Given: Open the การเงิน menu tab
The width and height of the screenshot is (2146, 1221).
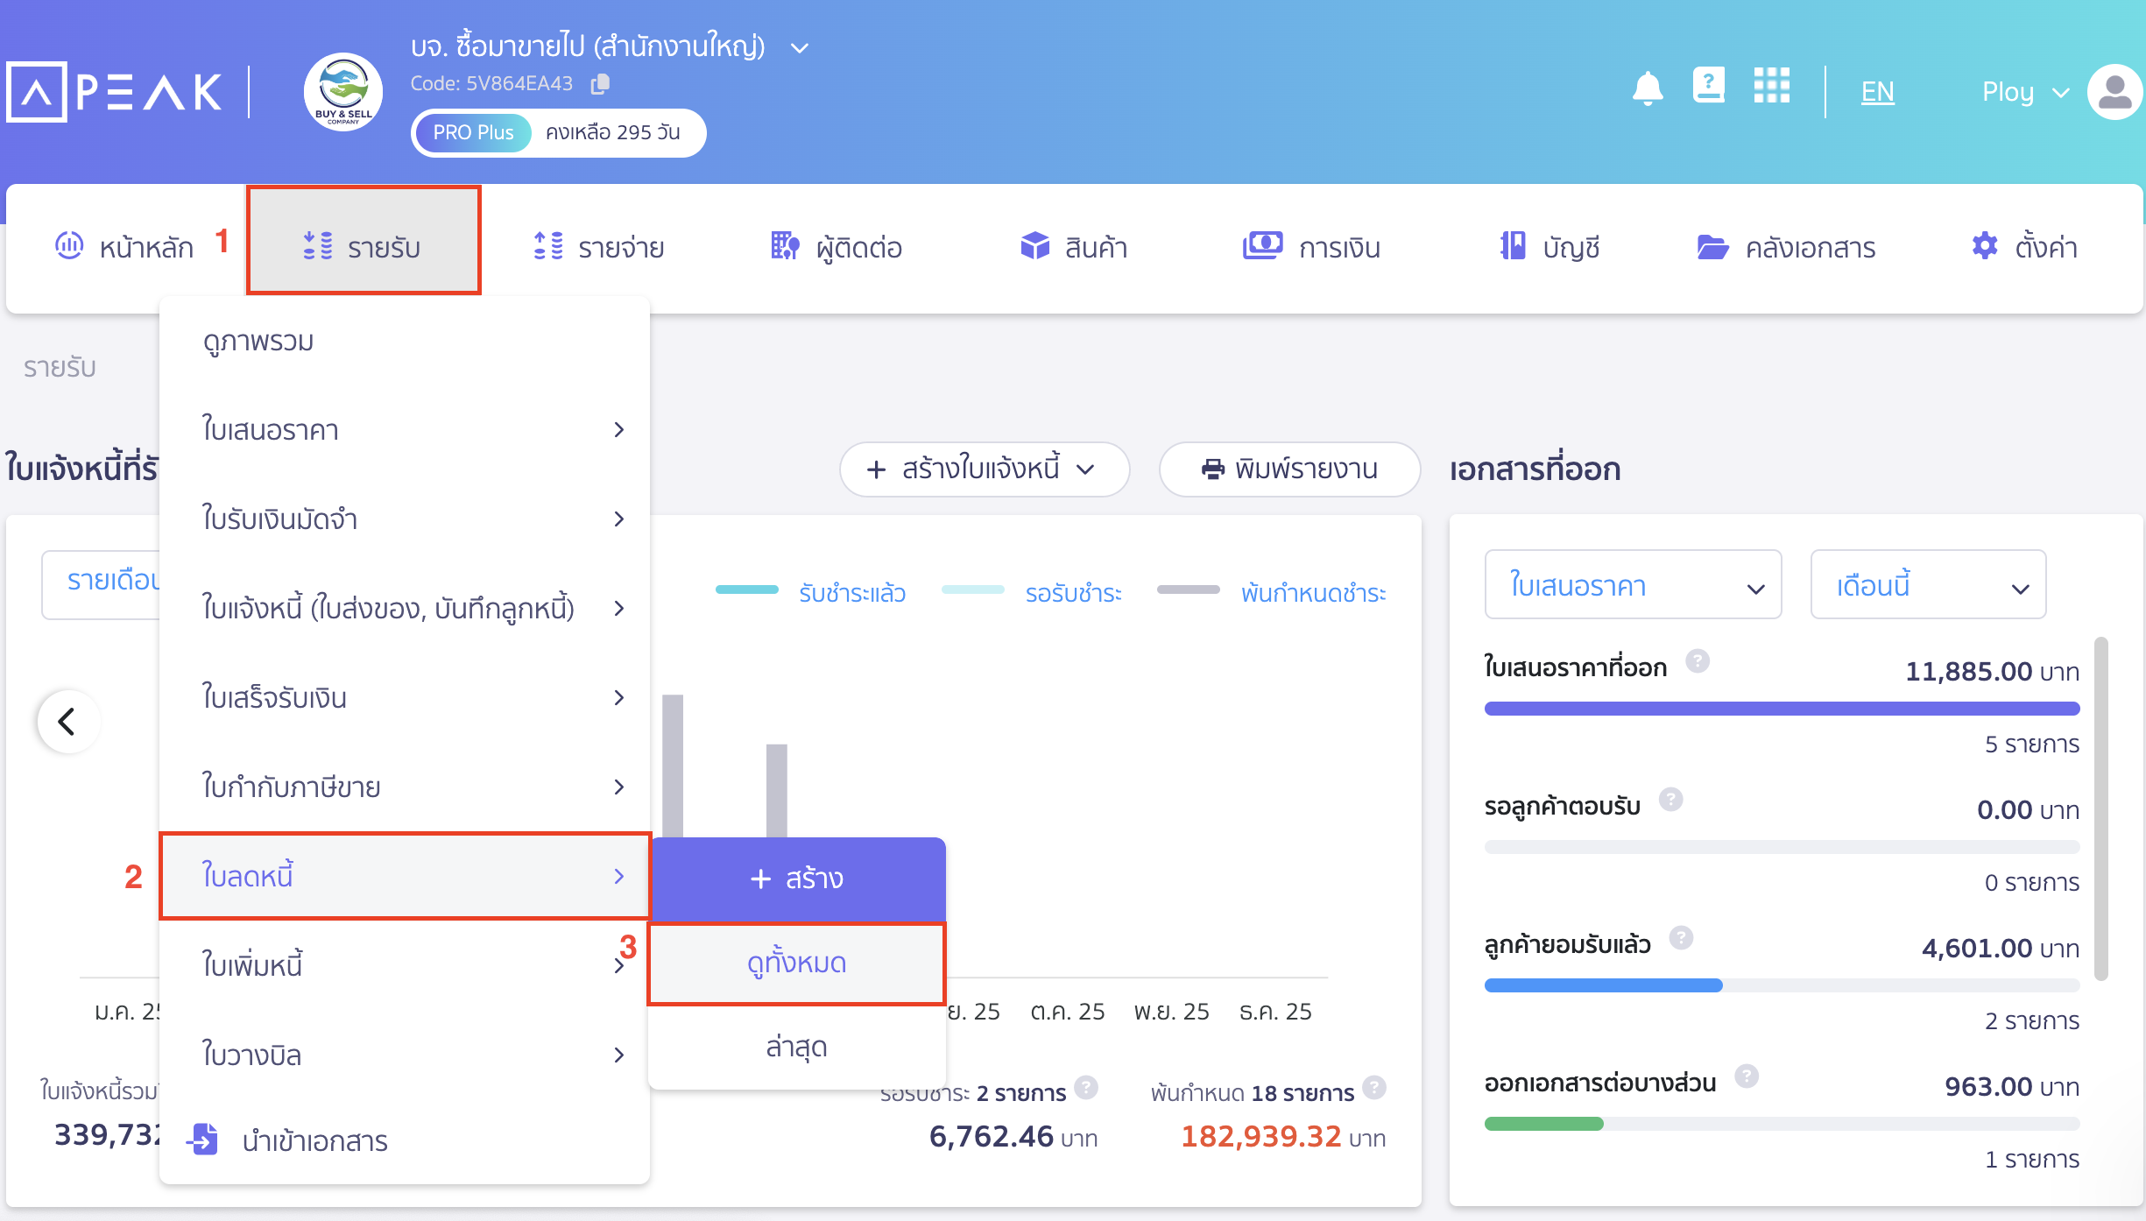Looking at the screenshot, I should pyautogui.click(x=1312, y=247).
